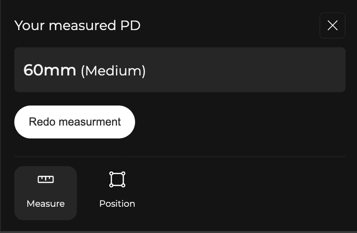Click the 'Position' text label
Image resolution: width=357 pixels, height=233 pixels.
point(117,204)
